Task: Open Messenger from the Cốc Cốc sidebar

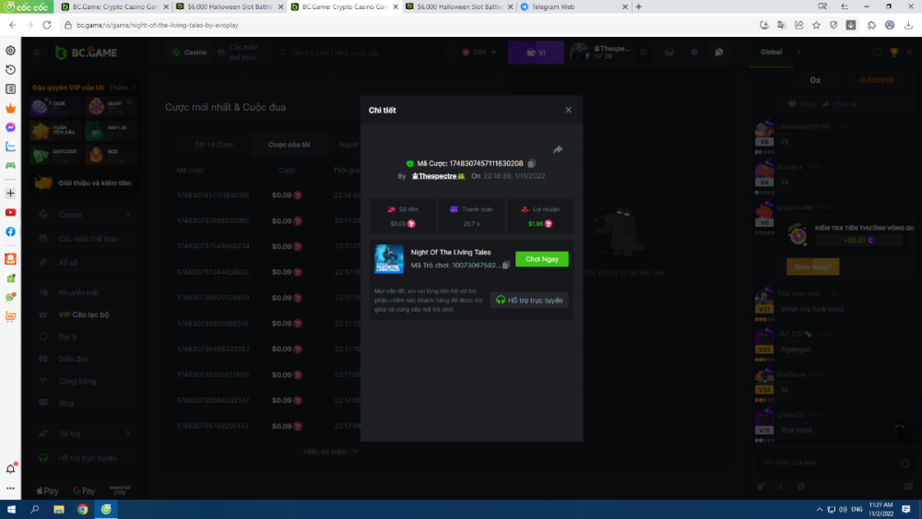Action: point(10,127)
